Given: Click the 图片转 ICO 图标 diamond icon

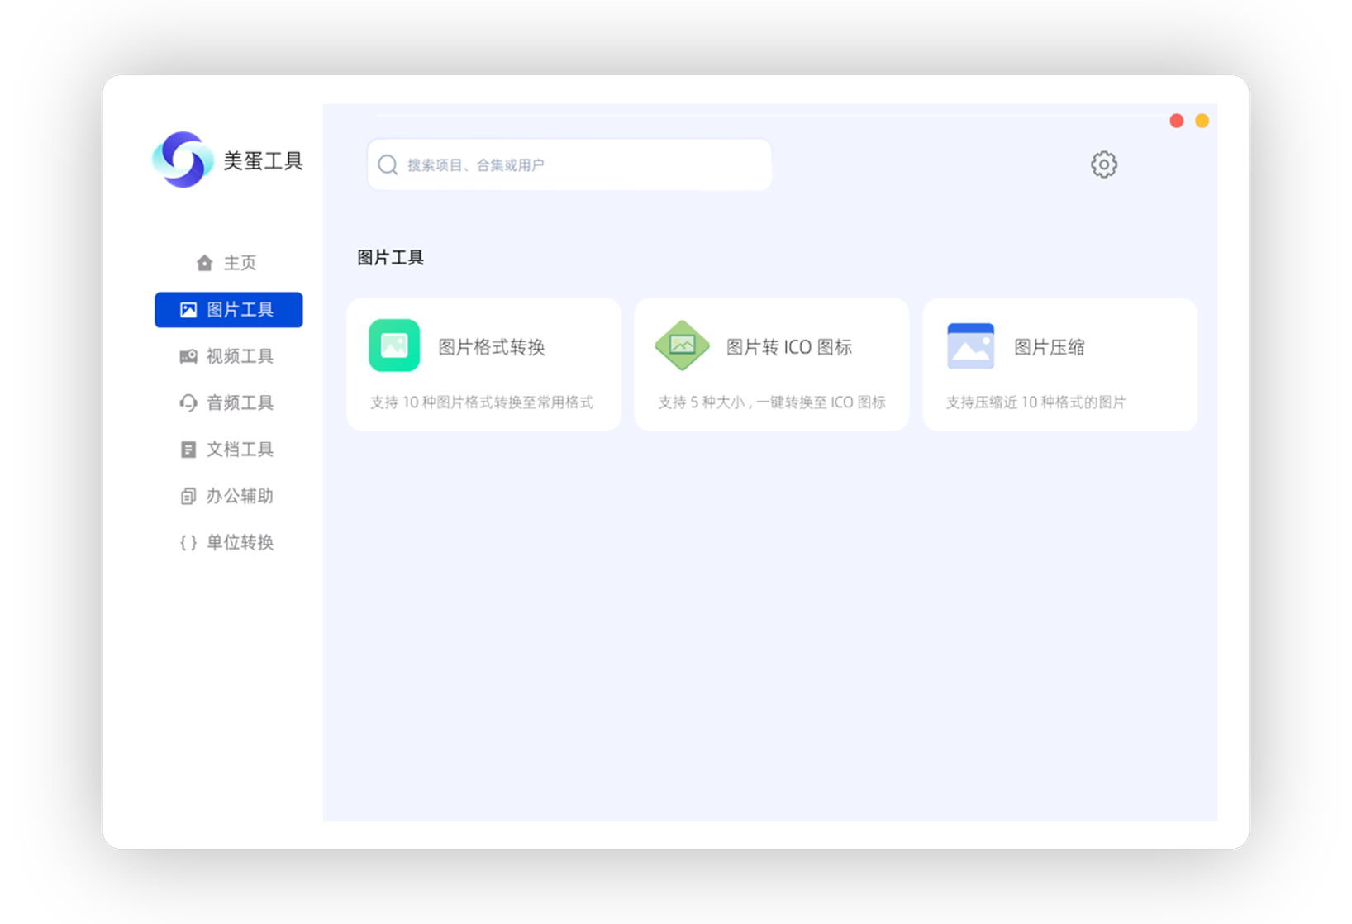Looking at the screenshot, I should click(681, 345).
